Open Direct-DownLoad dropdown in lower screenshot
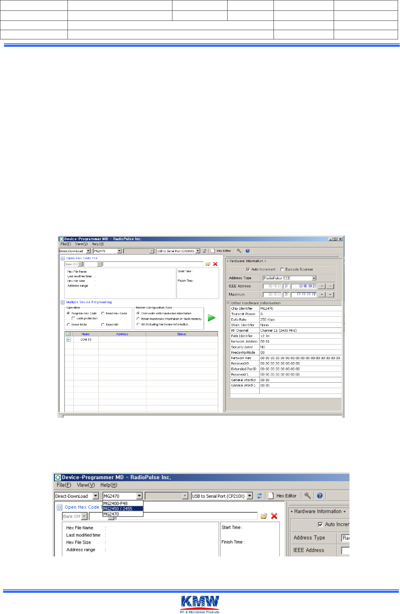Image resolution: width=400 pixels, height=614 pixels. [96, 496]
